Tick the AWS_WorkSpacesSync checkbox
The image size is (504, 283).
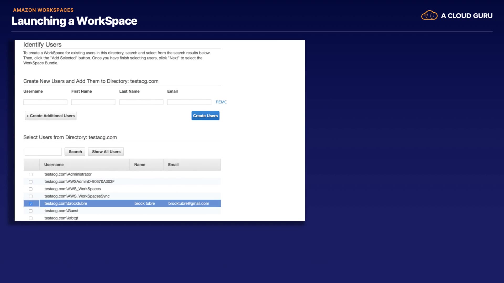click(31, 197)
